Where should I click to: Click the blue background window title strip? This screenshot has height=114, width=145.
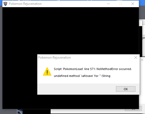142,3
